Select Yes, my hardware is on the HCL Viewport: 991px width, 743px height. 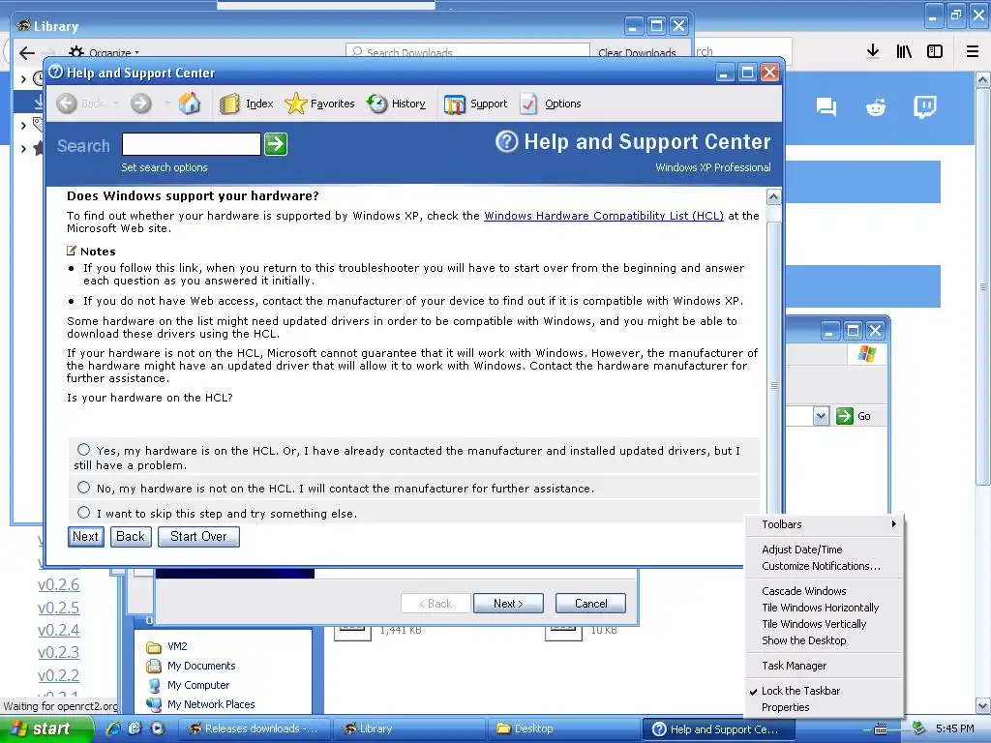coord(83,449)
